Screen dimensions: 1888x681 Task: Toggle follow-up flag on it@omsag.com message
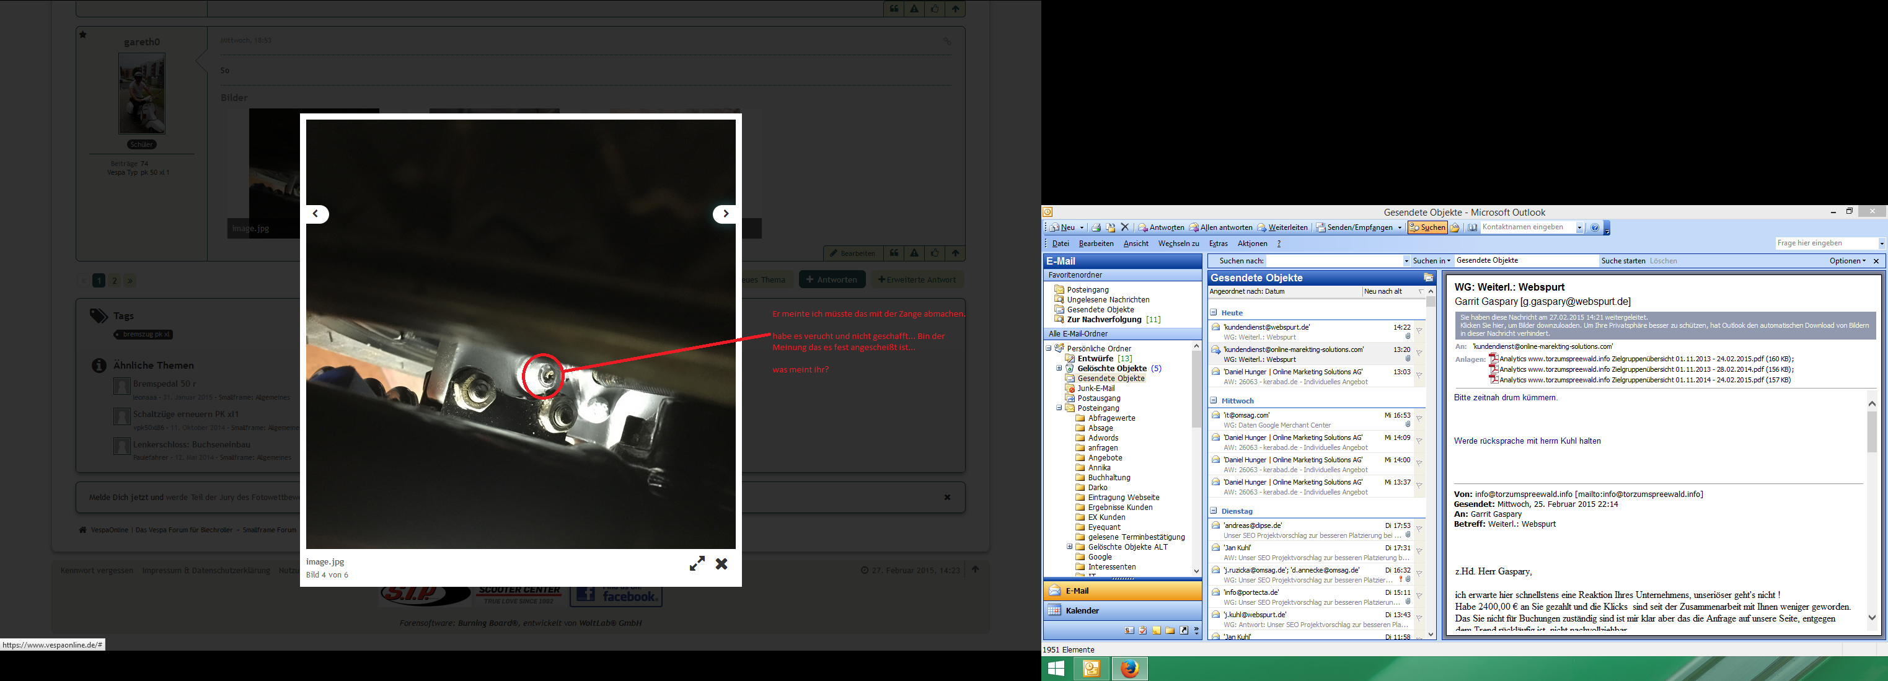tap(1419, 420)
